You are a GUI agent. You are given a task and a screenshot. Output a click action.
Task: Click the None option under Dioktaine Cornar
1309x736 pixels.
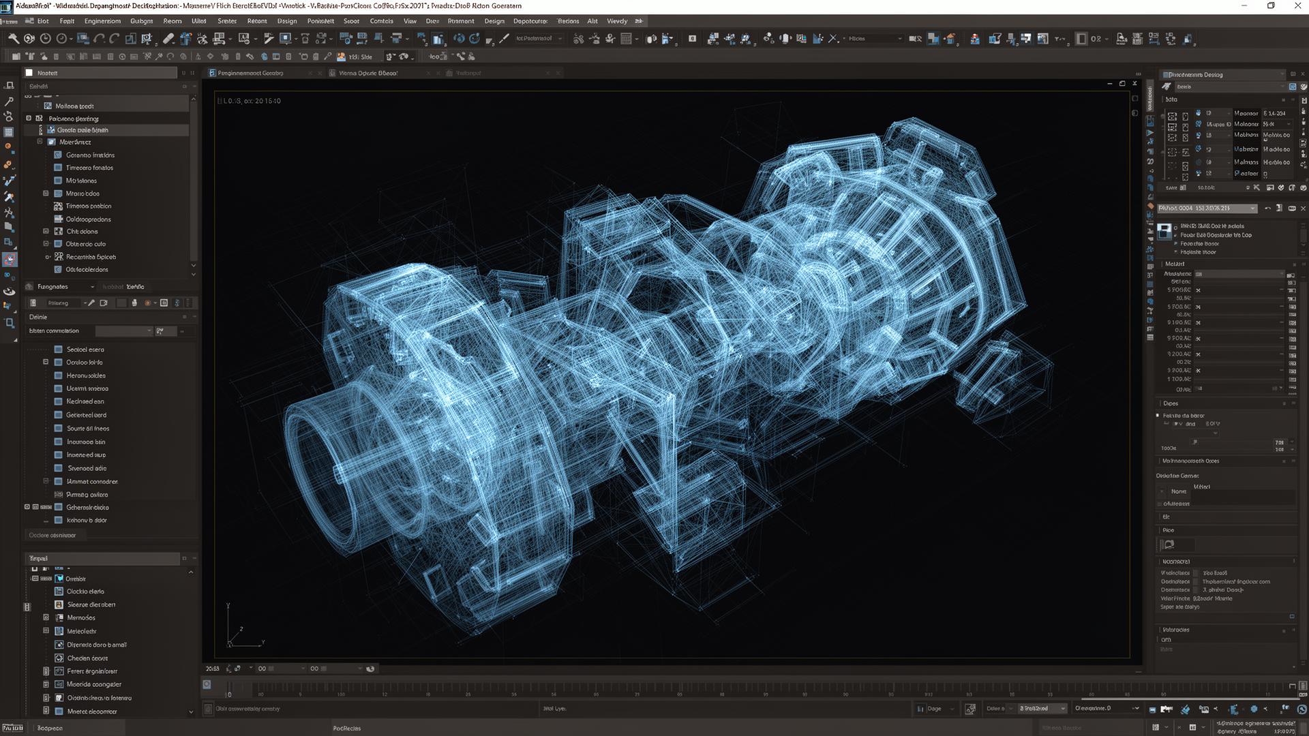pos(1178,491)
